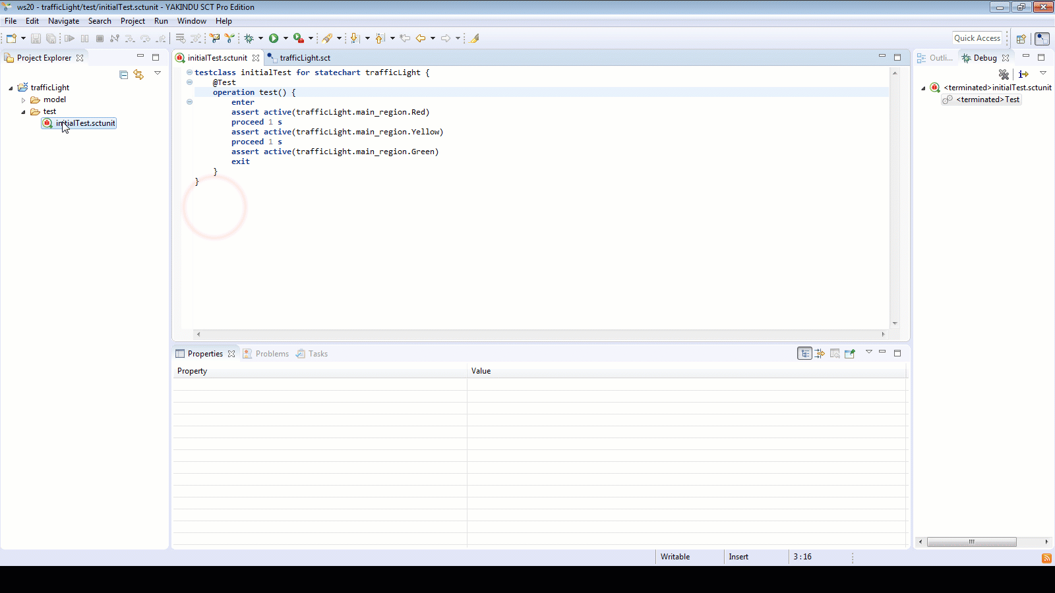This screenshot has height=593, width=1055.
Task: Collapse the testclass fold marker in editor
Action: click(x=189, y=72)
